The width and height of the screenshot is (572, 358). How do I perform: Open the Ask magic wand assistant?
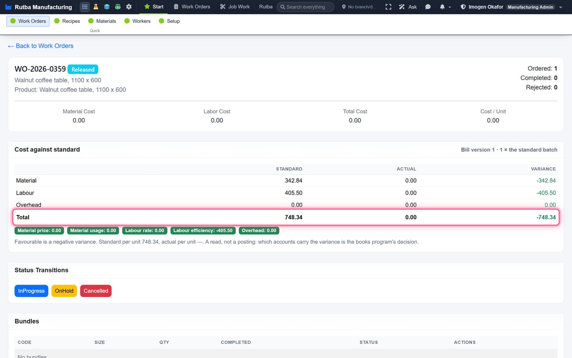[x=408, y=7]
